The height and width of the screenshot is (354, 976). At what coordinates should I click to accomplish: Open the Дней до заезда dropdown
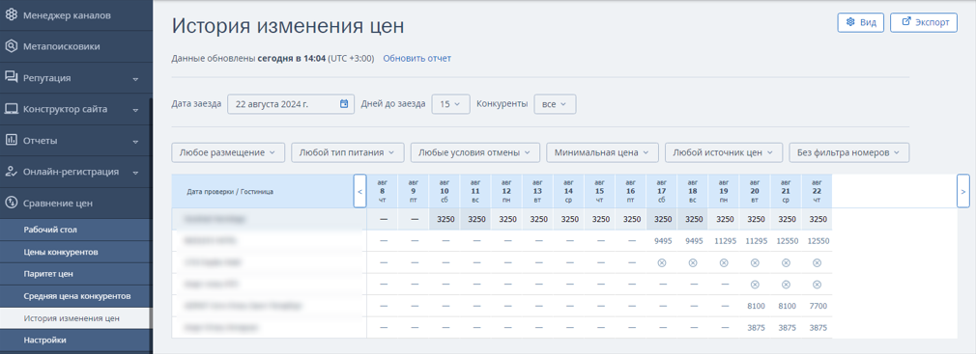(450, 104)
